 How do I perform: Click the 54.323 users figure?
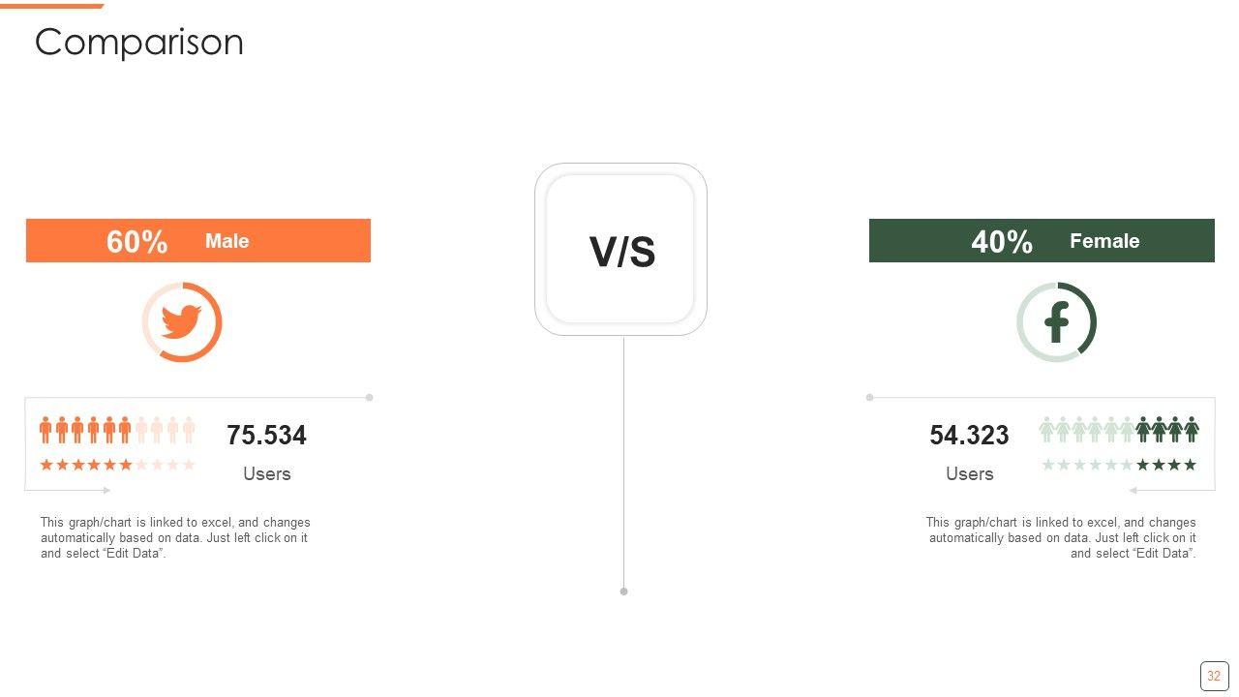tap(969, 436)
